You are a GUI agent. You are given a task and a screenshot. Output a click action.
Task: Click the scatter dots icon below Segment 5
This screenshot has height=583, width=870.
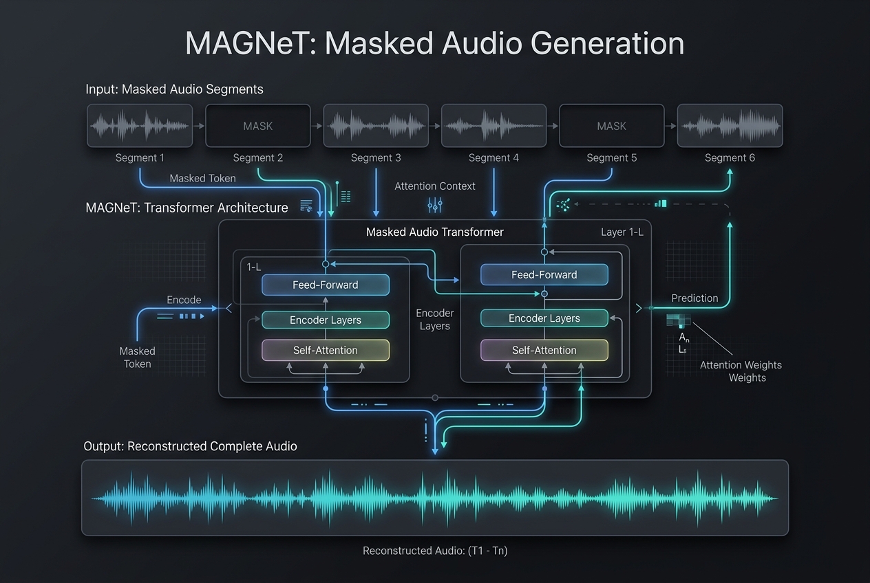tap(563, 204)
